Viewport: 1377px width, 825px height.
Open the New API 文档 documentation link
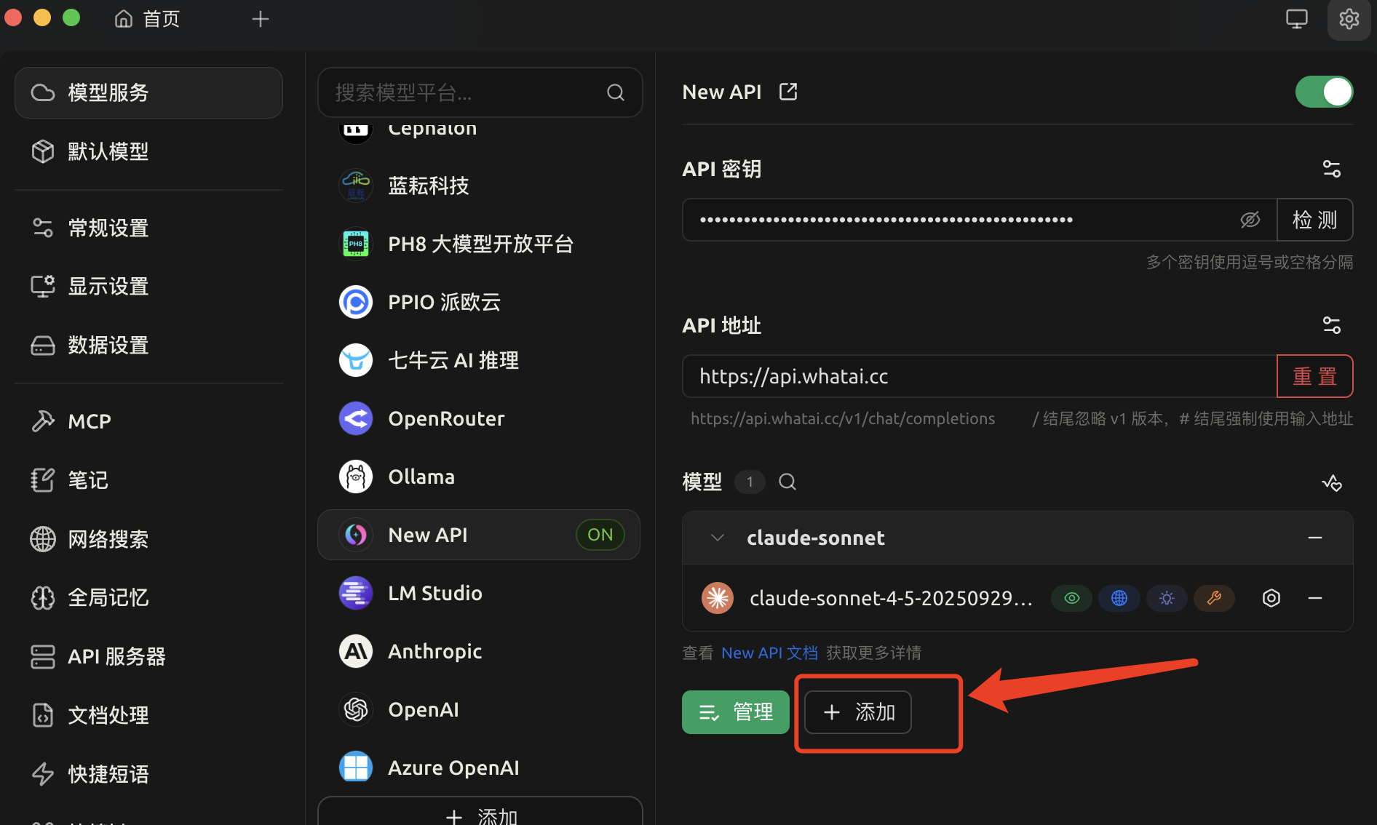point(769,653)
